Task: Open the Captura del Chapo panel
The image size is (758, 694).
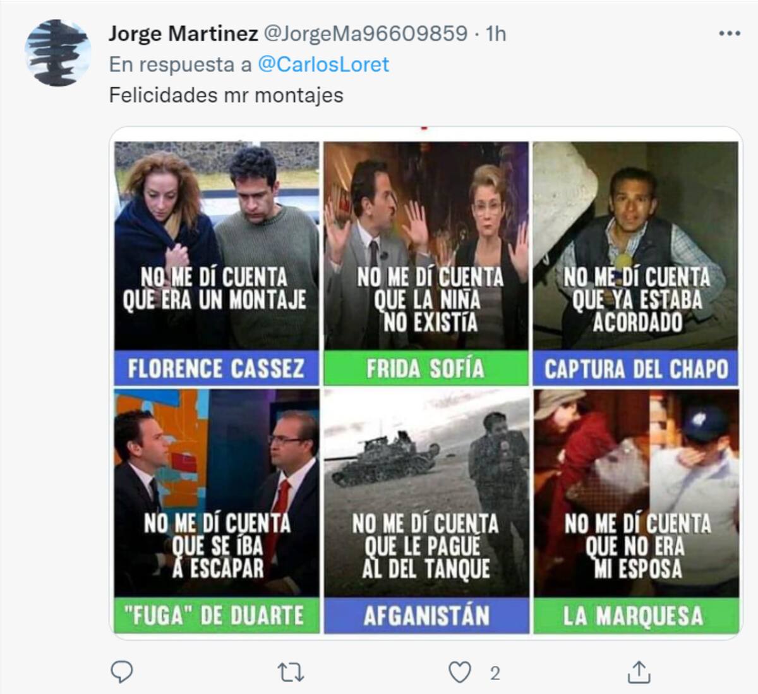Action: (x=635, y=264)
